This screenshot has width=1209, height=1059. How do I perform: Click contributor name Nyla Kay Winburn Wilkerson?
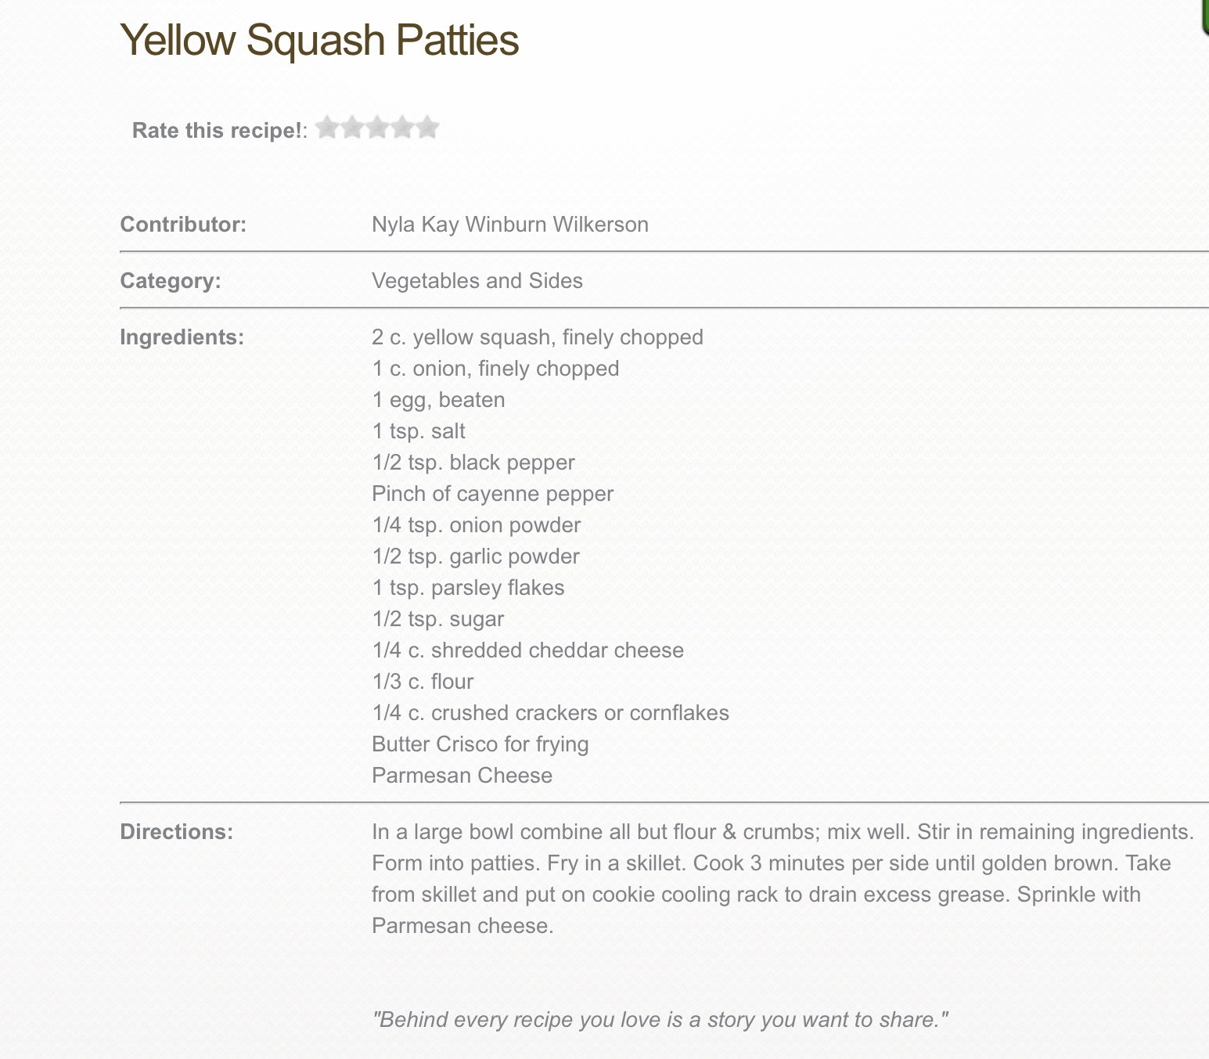pos(509,225)
